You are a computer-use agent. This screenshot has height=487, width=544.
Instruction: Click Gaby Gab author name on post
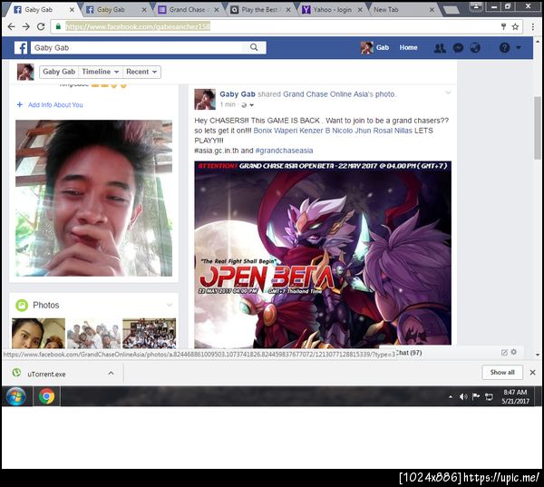[x=238, y=94]
